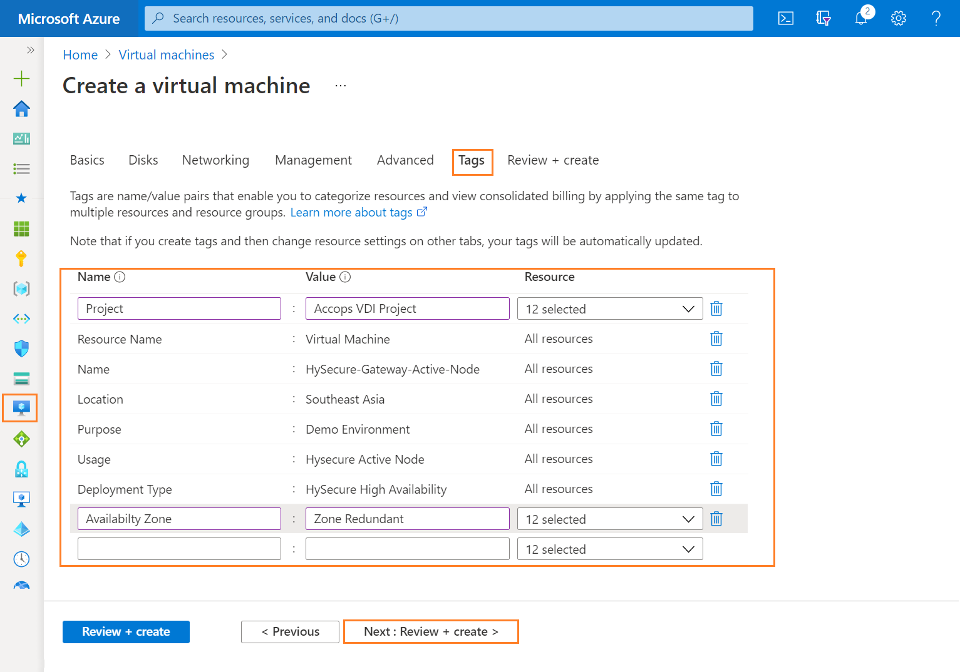This screenshot has height=672, width=960.
Task: Open the teal storage icon in sidebar
Action: [x=21, y=379]
